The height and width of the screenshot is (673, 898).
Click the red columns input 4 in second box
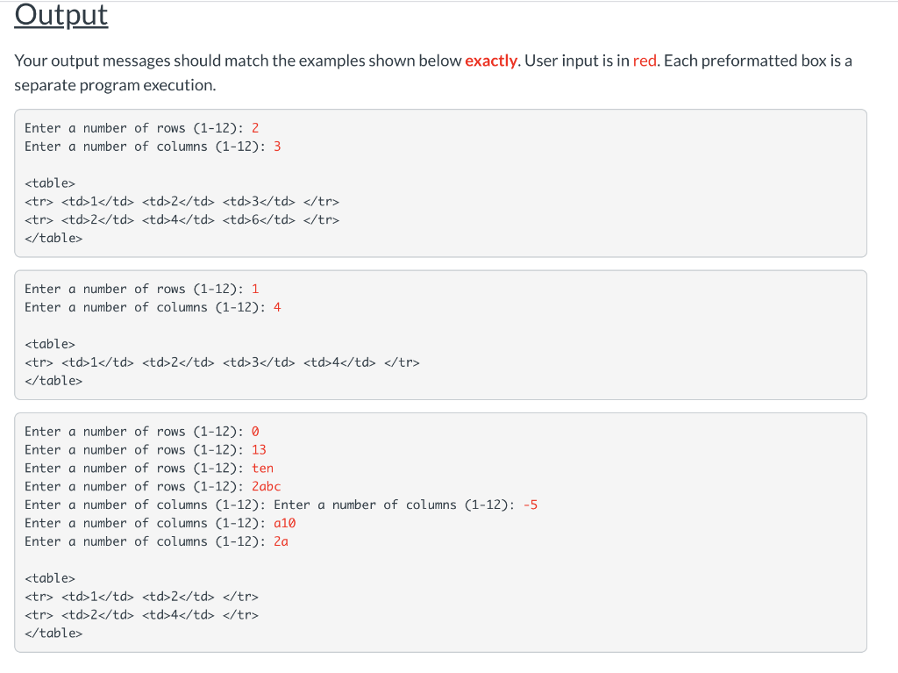[x=277, y=307]
